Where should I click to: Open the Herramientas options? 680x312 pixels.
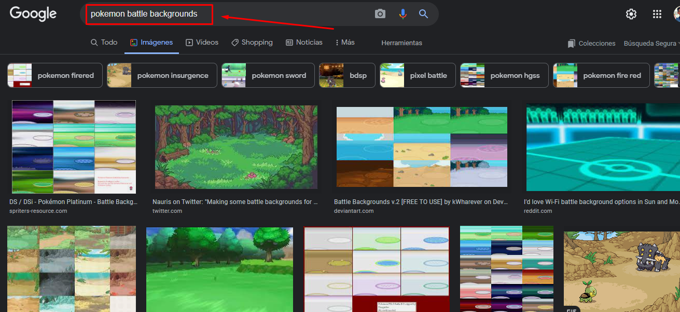401,43
